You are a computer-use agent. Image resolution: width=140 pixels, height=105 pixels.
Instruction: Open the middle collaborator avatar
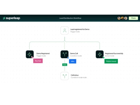click(x=122, y=18)
